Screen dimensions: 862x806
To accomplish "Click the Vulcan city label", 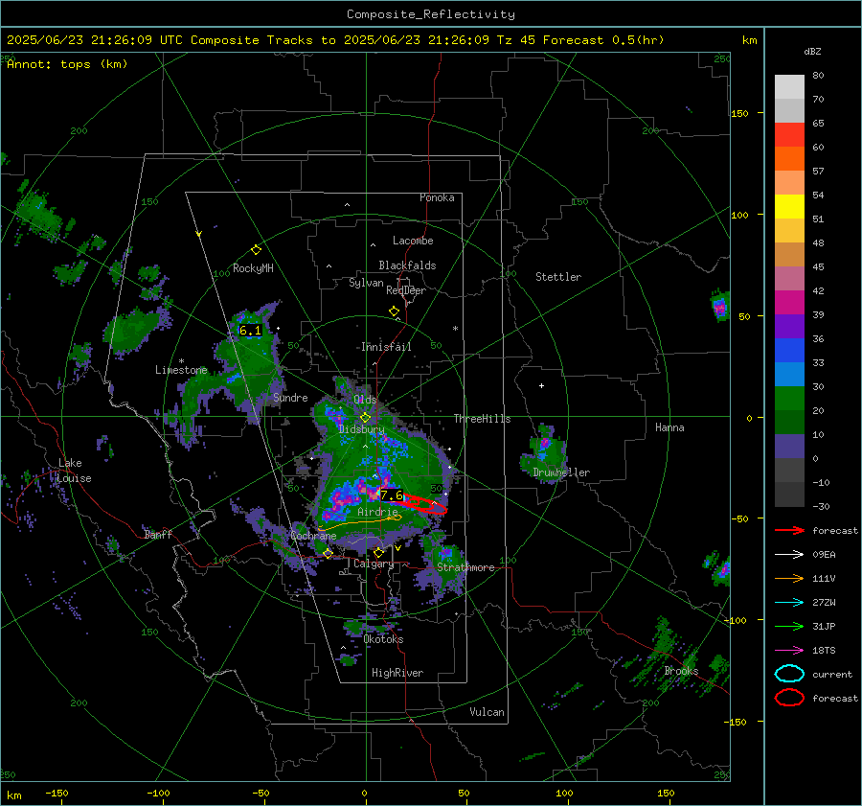I will click(487, 712).
